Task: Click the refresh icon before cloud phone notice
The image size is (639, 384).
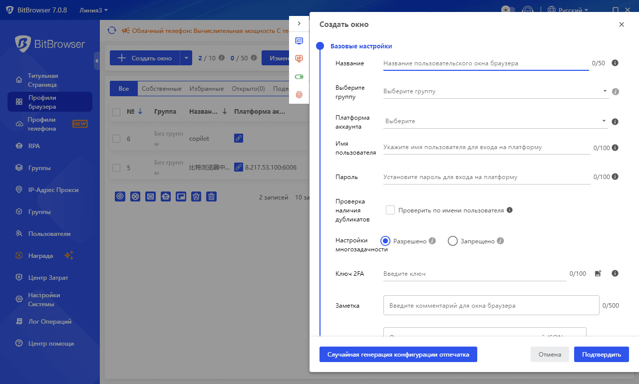Action: coord(112,30)
